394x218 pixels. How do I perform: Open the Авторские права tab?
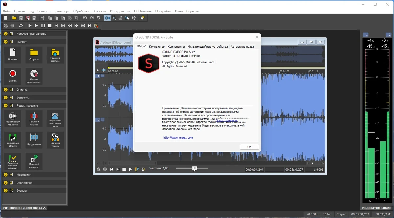pos(242,47)
